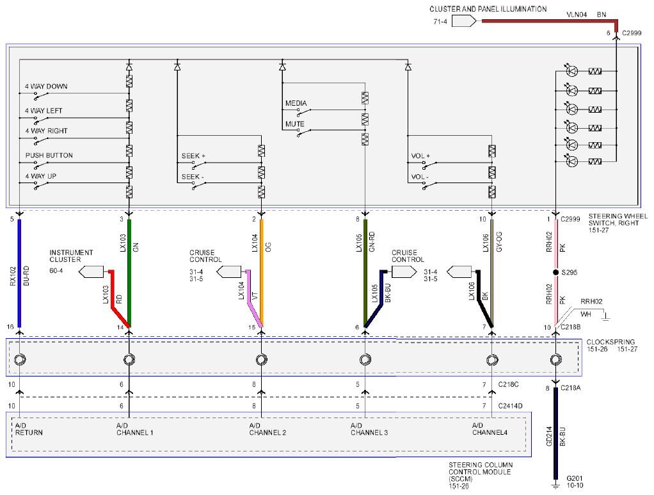Click the blue RX102 BU-RD wire
This screenshot has height=495, width=654.
[20, 273]
